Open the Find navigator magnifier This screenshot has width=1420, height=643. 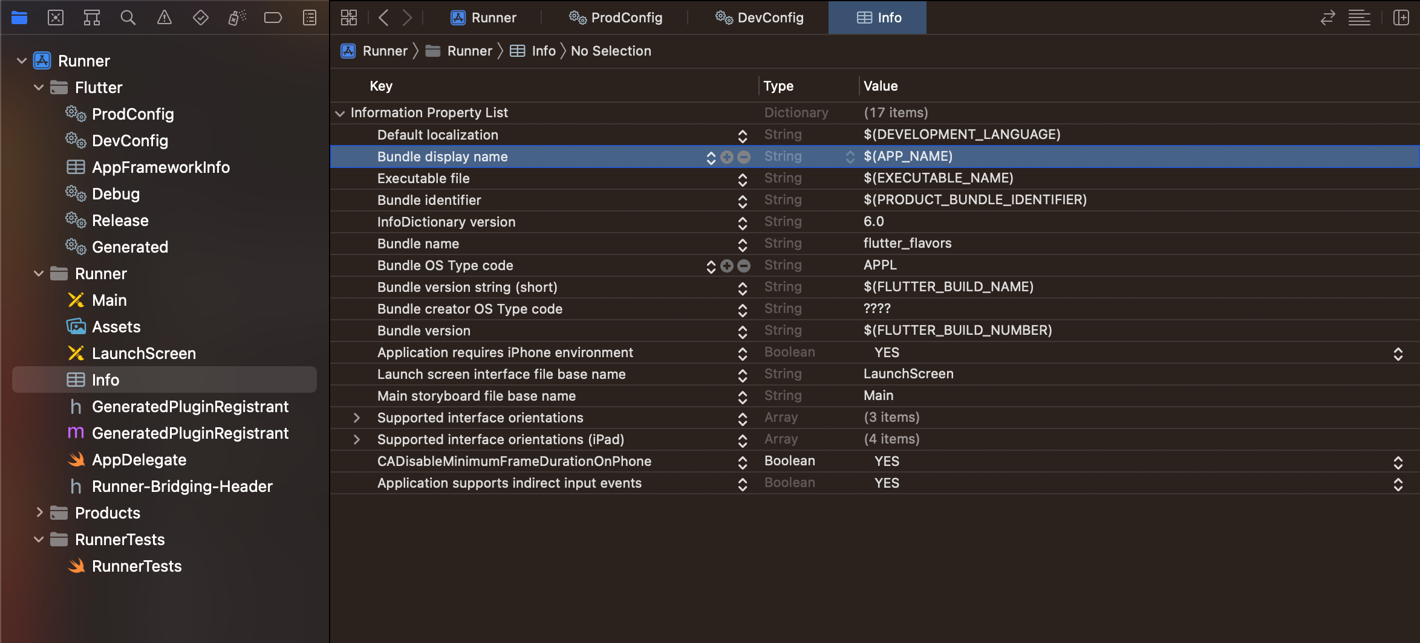pos(128,18)
